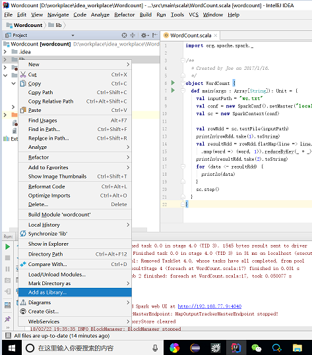Click the Diagrams icon in context menu
This screenshot has width=312, height=355.
(x=23, y=302)
